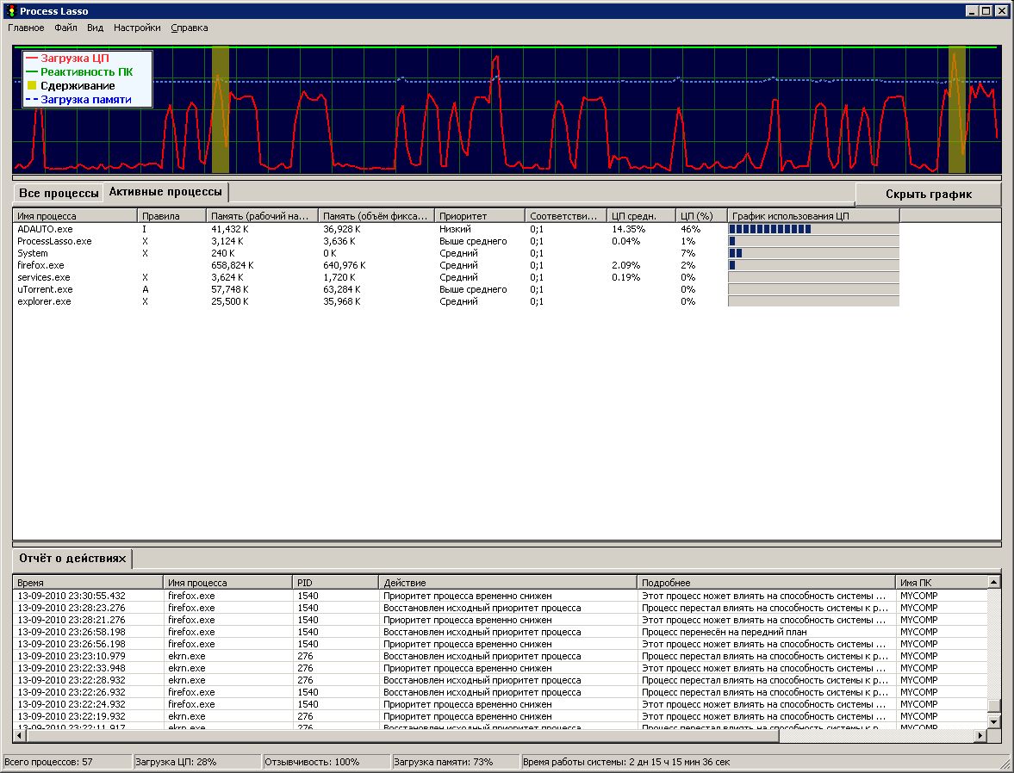Sort the log by Имя ПК column
Screen dimensions: 1014x773
tap(941, 583)
